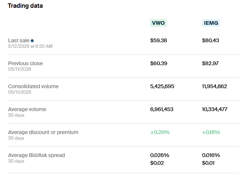The image size is (245, 177).
Task: Click VWO last sale value $59.38
Action: pos(158,40)
